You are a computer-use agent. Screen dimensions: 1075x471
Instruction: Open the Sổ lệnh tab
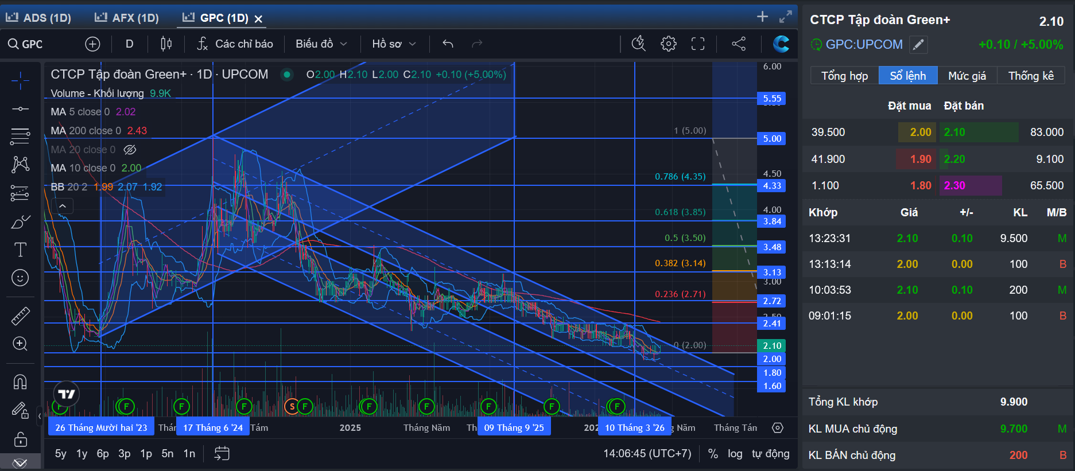tap(908, 76)
